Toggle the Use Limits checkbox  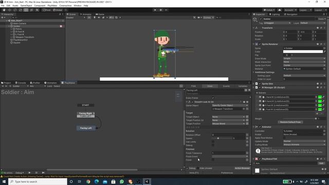pyautogui.click(x=213, y=142)
